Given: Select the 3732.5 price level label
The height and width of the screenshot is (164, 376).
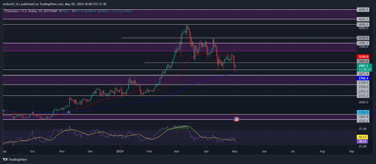Looking at the screenshot, I should (362, 38).
